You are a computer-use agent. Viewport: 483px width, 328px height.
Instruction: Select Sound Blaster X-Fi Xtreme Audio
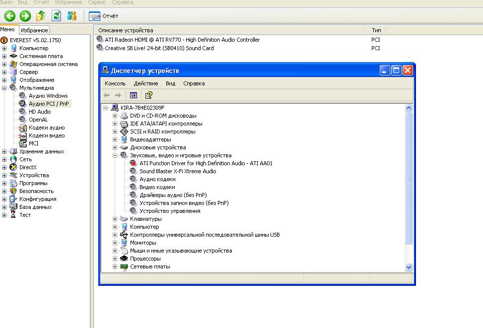coord(178,171)
